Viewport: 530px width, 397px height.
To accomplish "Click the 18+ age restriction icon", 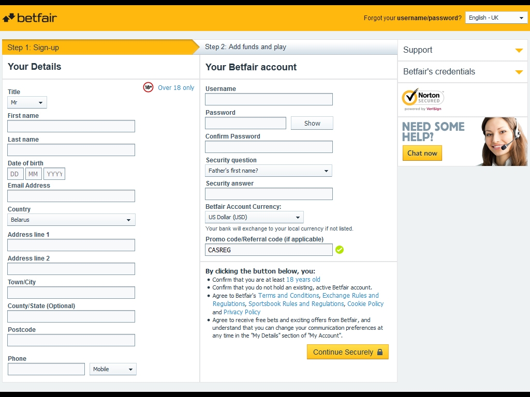I will pos(148,87).
